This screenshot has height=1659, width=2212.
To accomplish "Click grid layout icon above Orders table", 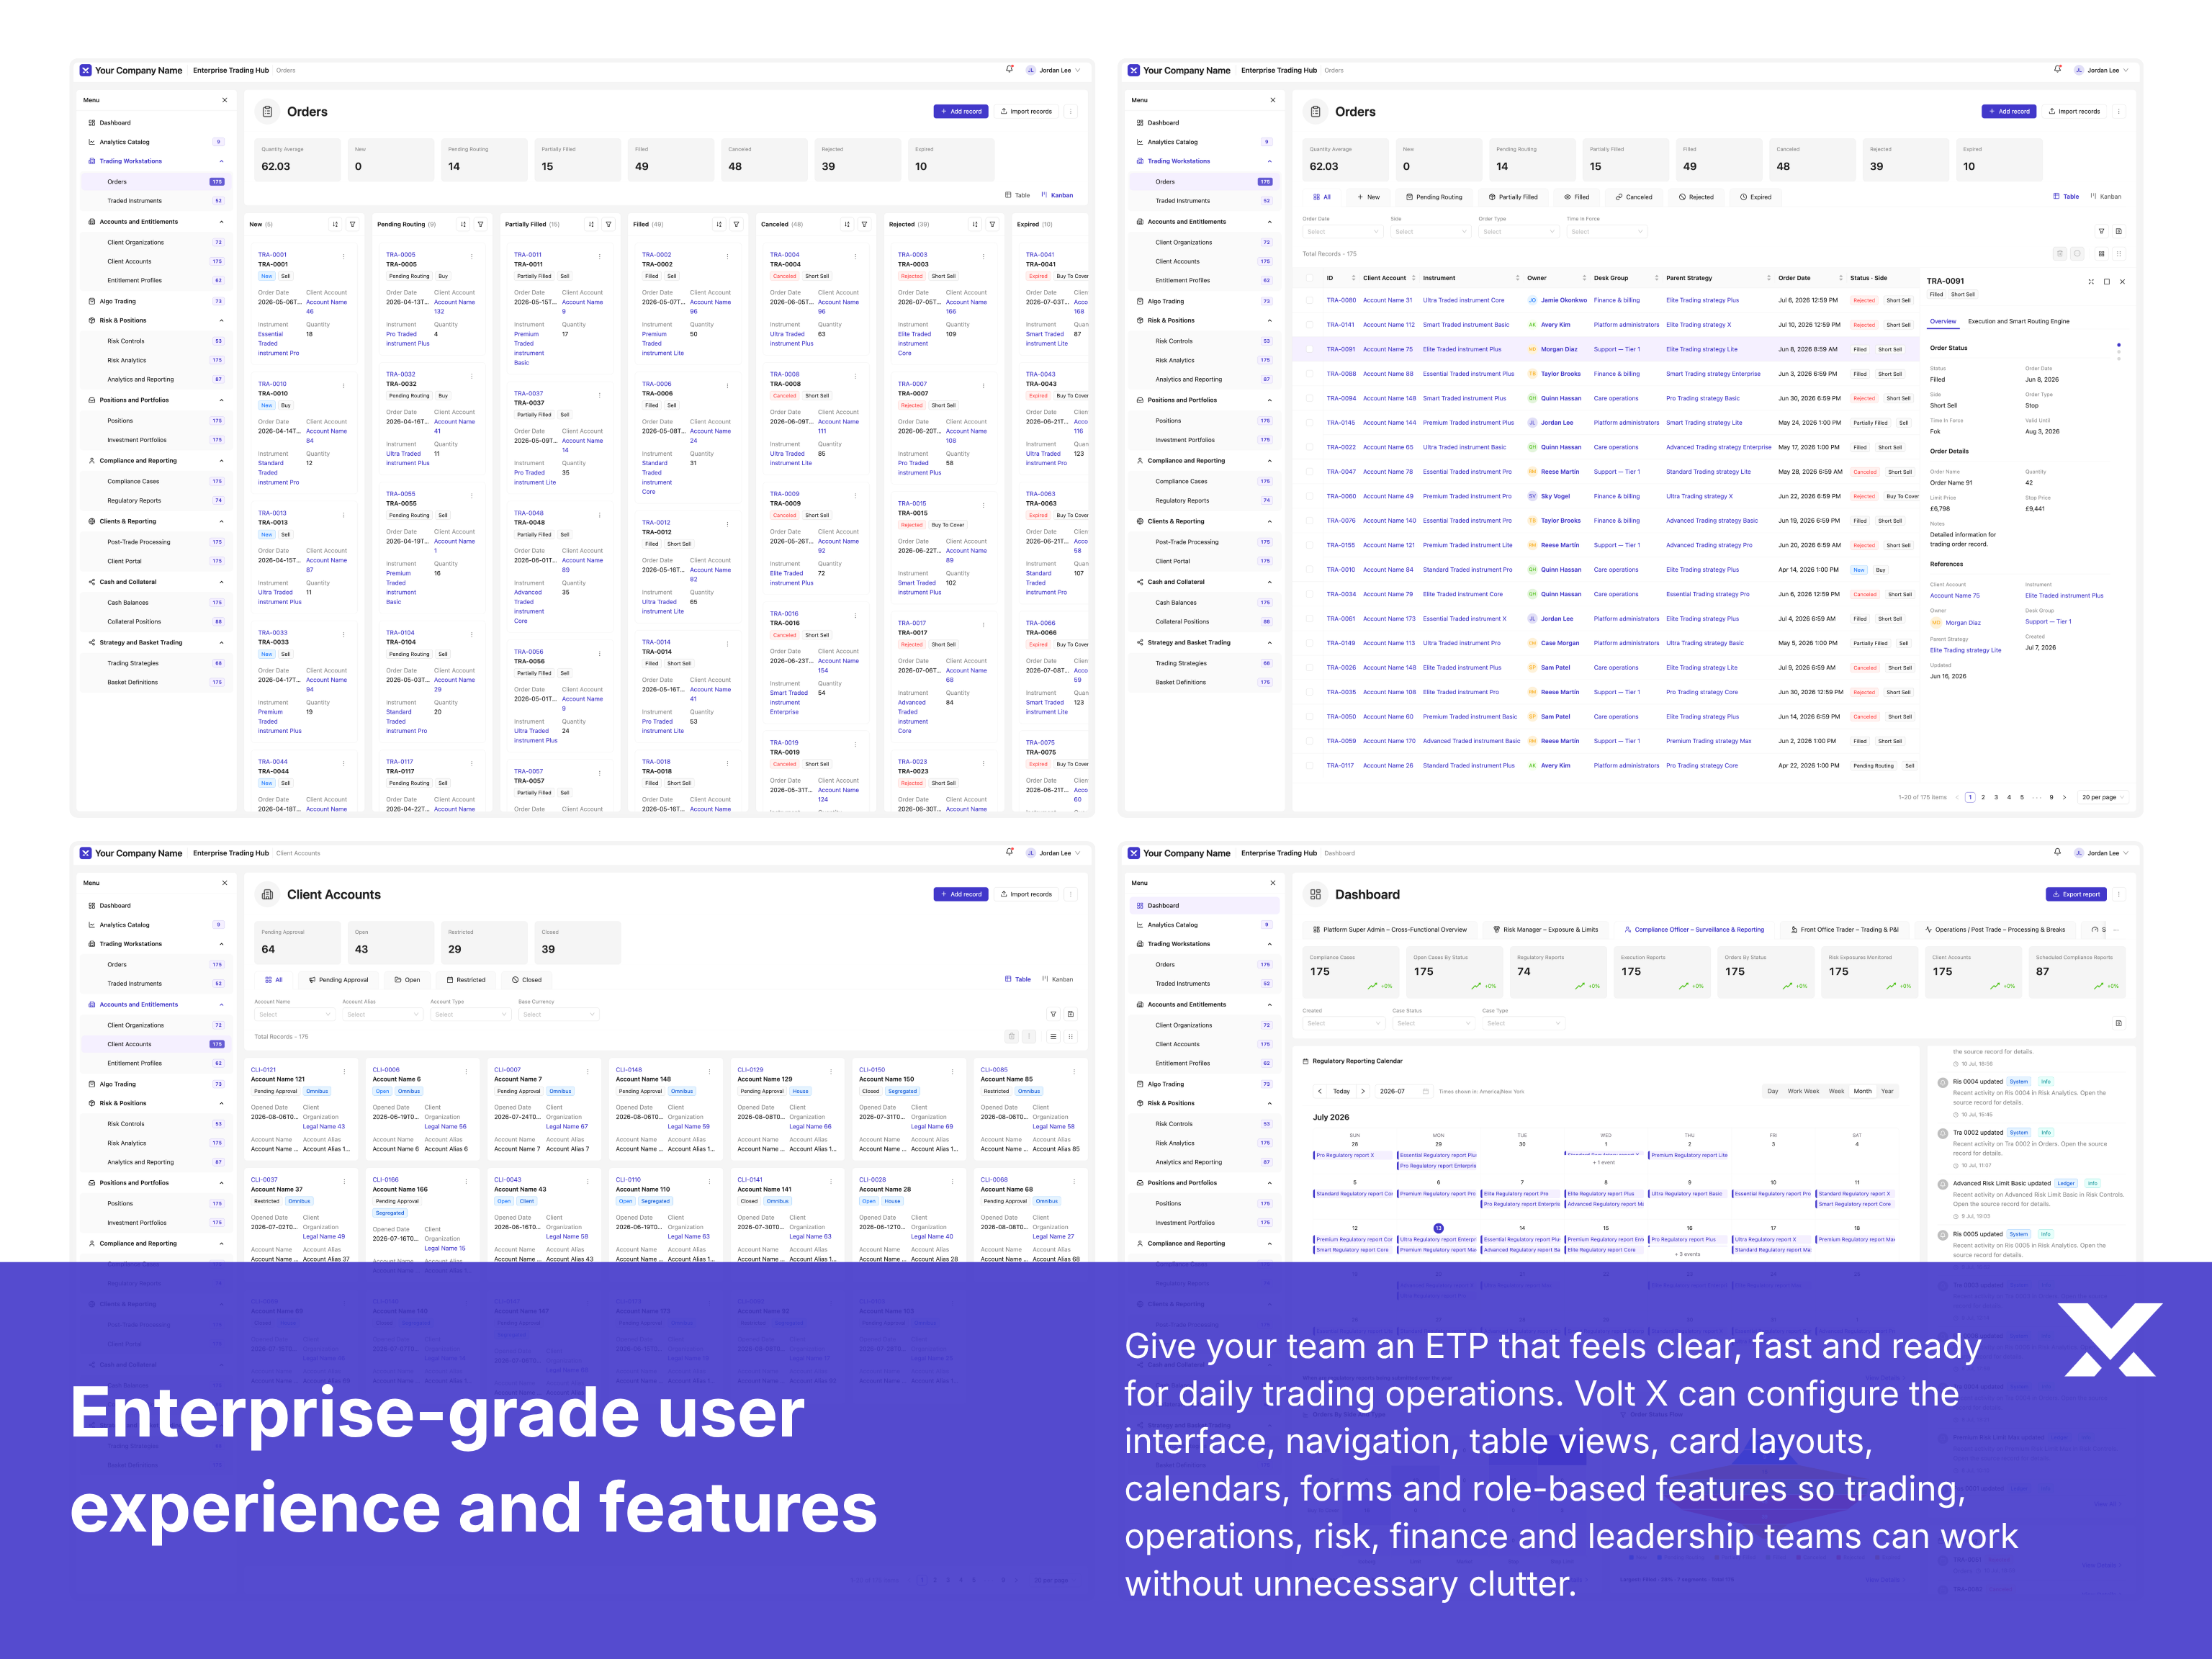I will [x=2101, y=254].
